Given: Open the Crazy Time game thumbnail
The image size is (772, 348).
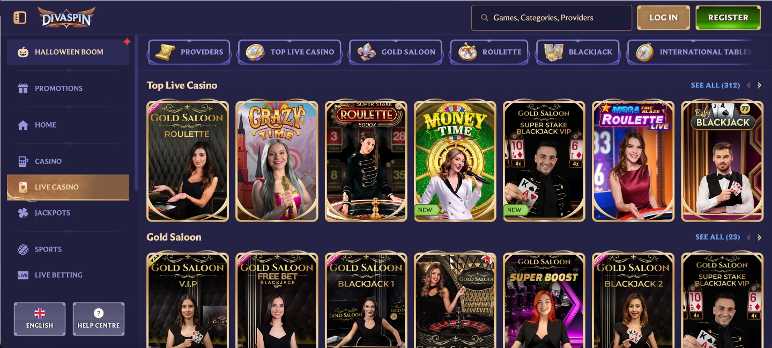Looking at the screenshot, I should point(277,161).
